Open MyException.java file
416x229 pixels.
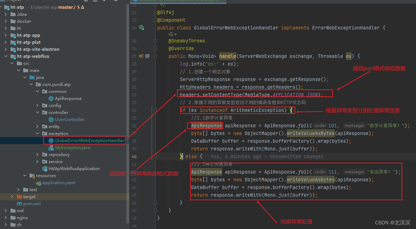coord(72,148)
